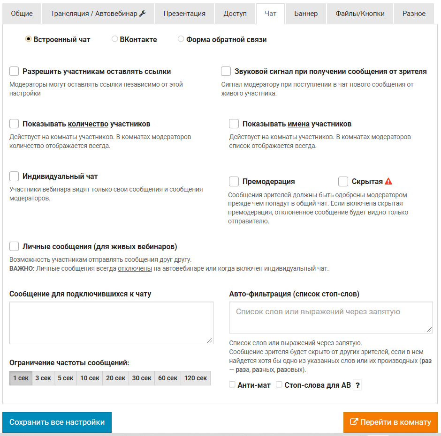Click the wrench icon on Трансляция tab
The image size is (441, 436).
[x=143, y=14]
